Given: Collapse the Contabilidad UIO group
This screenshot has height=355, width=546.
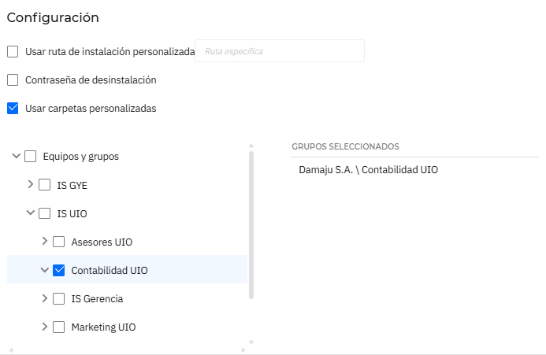Looking at the screenshot, I should (x=45, y=270).
